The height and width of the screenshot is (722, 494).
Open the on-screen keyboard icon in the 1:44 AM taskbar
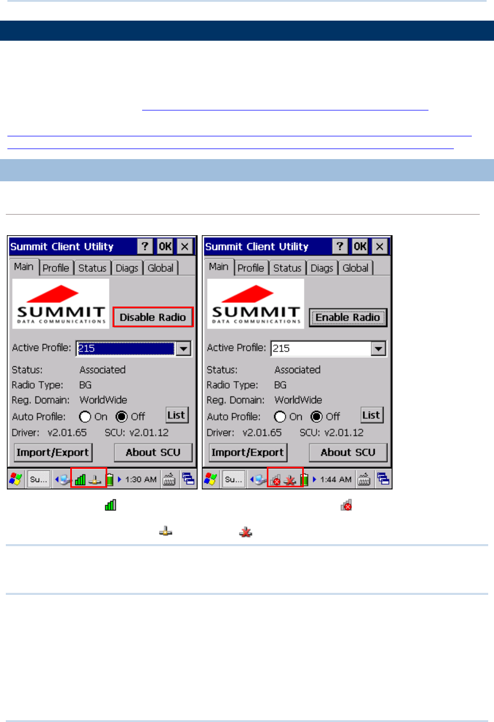pos(364,479)
